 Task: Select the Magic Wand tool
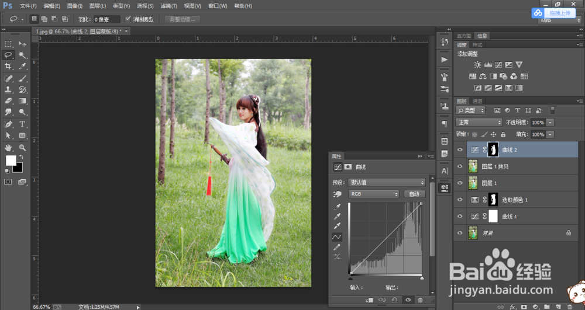pos(22,55)
